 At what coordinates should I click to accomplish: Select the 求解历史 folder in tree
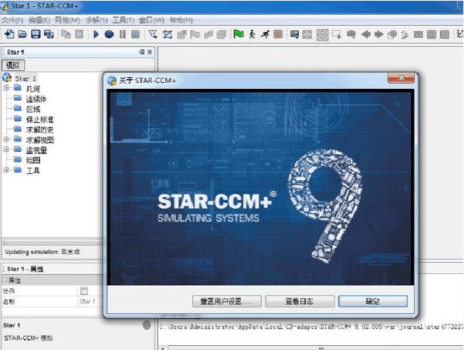40,130
